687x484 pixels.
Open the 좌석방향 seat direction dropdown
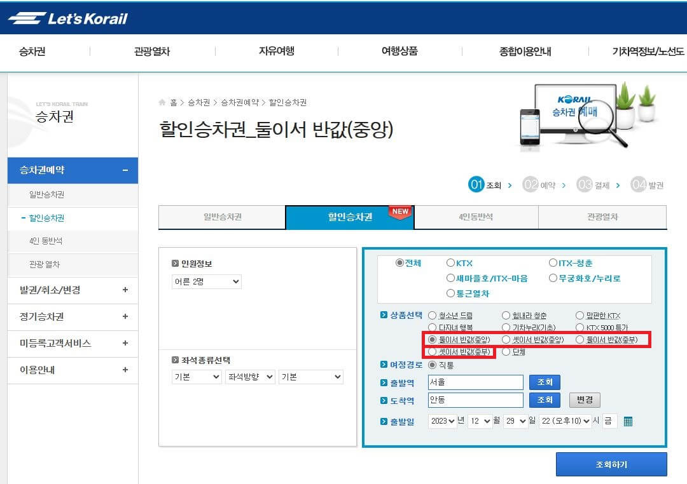tap(248, 377)
